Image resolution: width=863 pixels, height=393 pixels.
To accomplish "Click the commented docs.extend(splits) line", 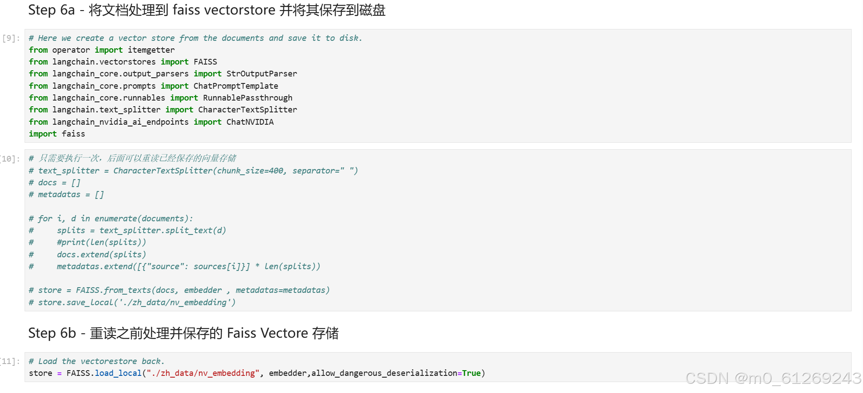I will click(x=87, y=255).
